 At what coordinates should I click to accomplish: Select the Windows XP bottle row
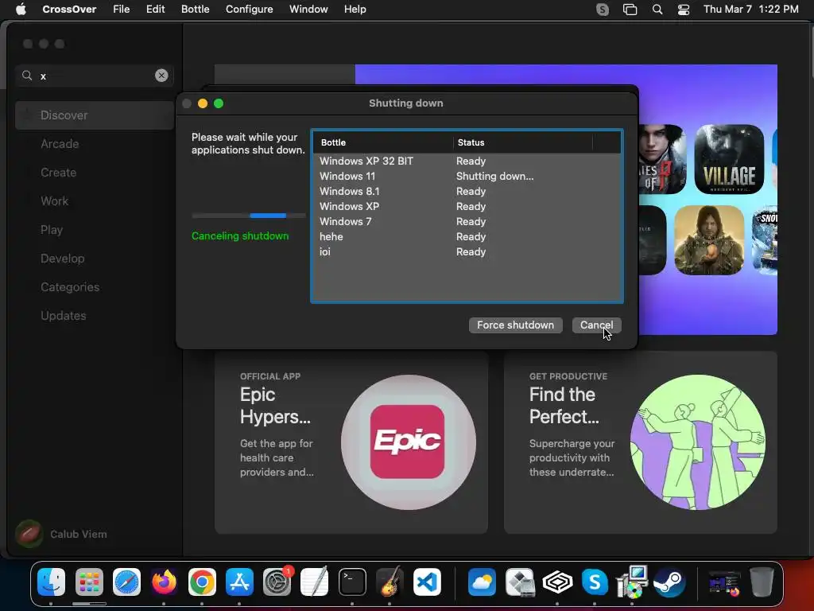pos(467,206)
